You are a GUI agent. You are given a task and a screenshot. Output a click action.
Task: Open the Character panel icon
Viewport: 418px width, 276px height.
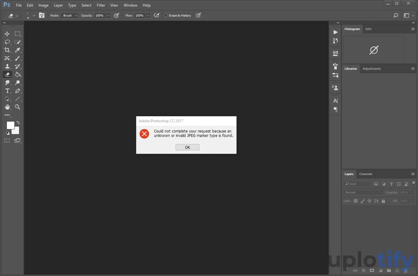(335, 101)
